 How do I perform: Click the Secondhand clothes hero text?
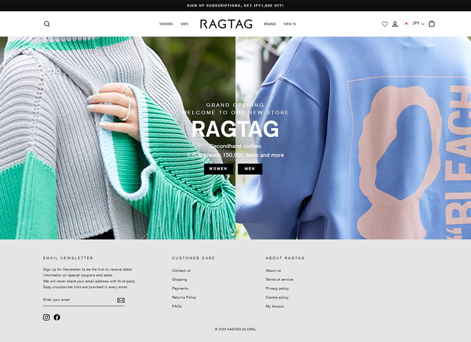pos(235,146)
